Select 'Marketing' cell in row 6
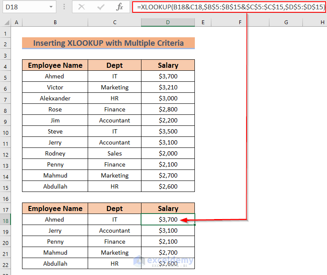 (114, 87)
